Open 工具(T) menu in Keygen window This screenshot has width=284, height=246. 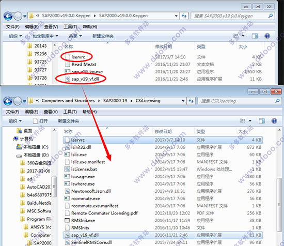point(70,27)
